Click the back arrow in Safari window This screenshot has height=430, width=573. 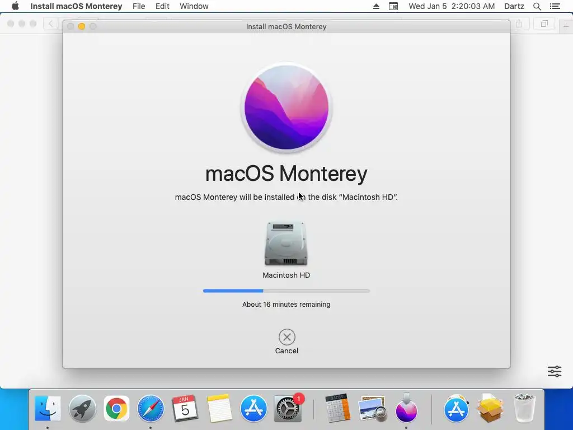tap(50, 24)
